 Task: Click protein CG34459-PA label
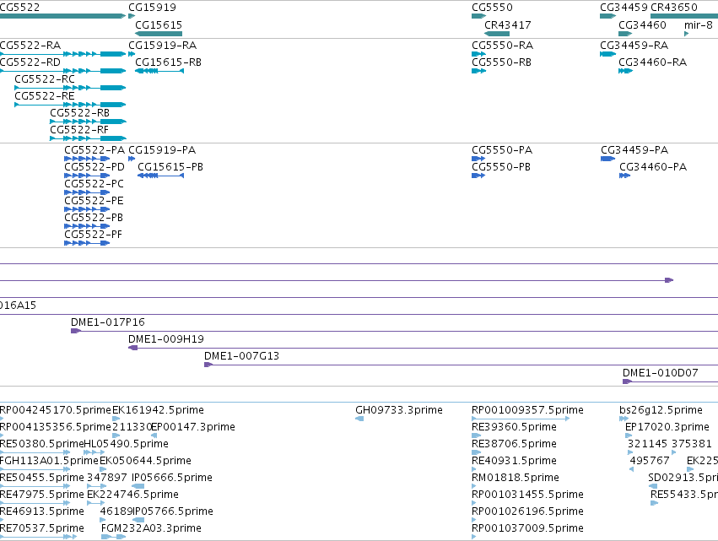click(634, 150)
